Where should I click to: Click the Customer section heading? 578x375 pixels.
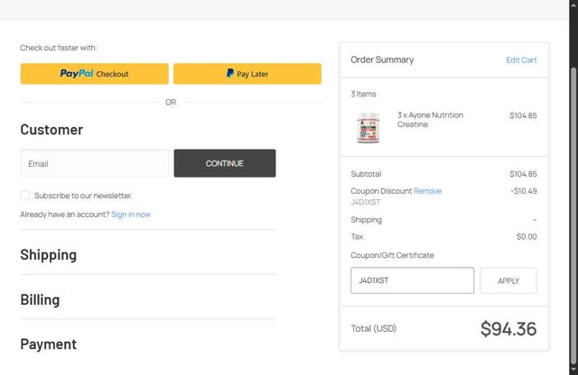click(x=51, y=130)
